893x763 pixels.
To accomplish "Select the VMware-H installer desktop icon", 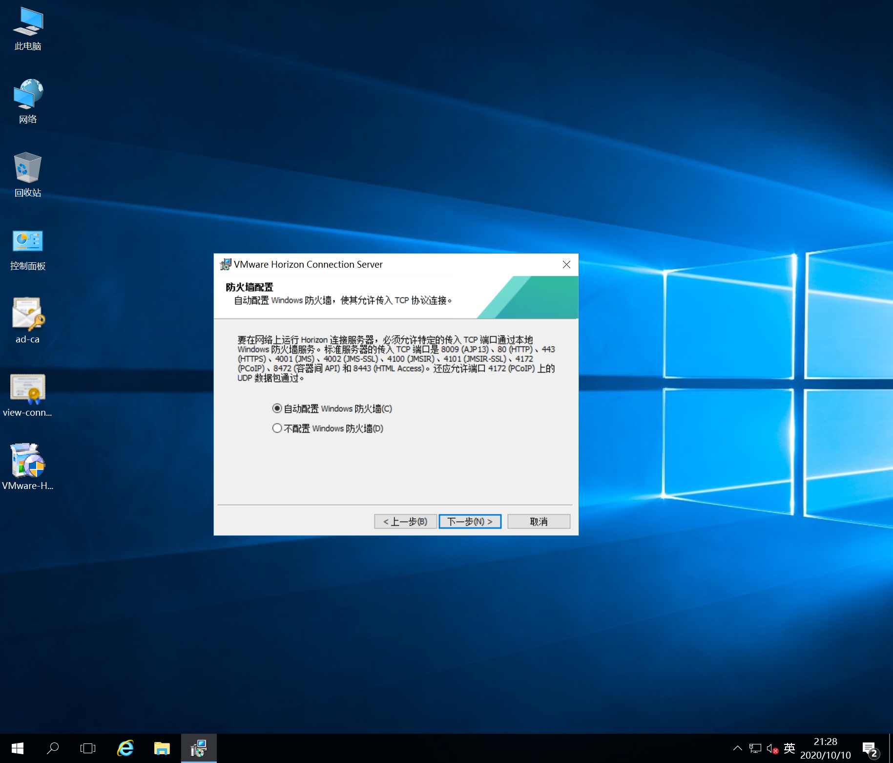I will pyautogui.click(x=28, y=467).
